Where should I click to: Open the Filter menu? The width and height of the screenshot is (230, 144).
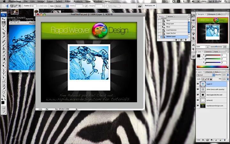68,2
